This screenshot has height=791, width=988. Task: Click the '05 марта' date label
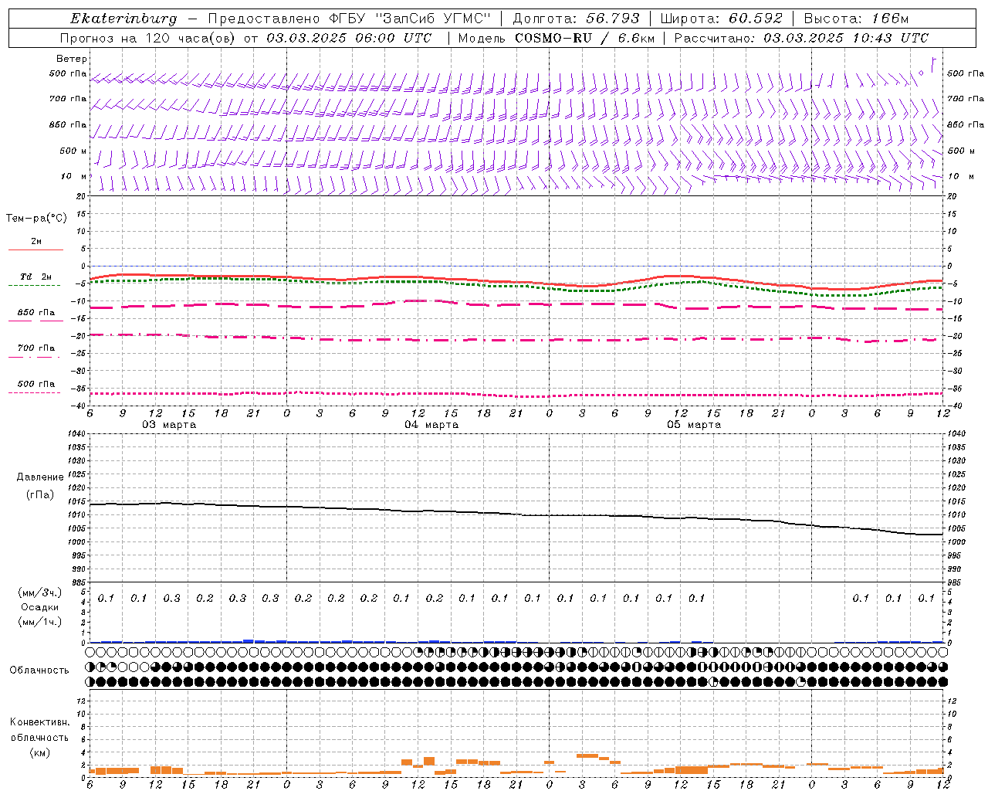(694, 425)
